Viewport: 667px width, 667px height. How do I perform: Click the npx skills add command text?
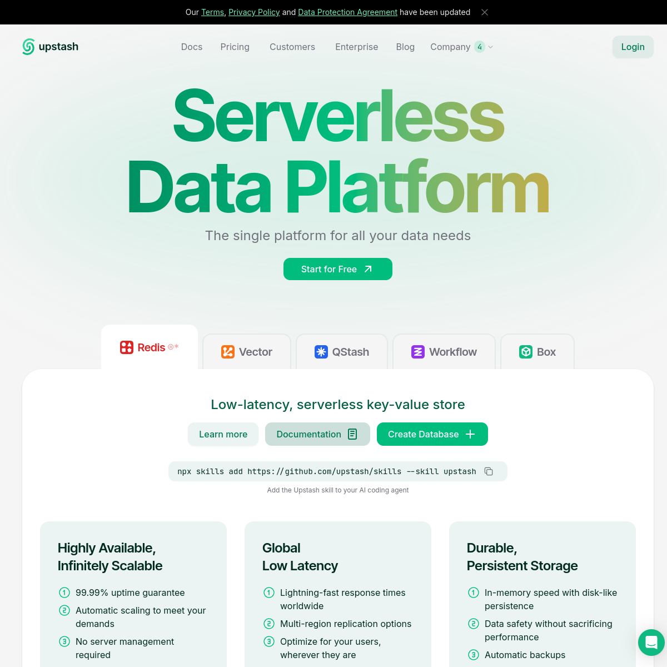(327, 471)
